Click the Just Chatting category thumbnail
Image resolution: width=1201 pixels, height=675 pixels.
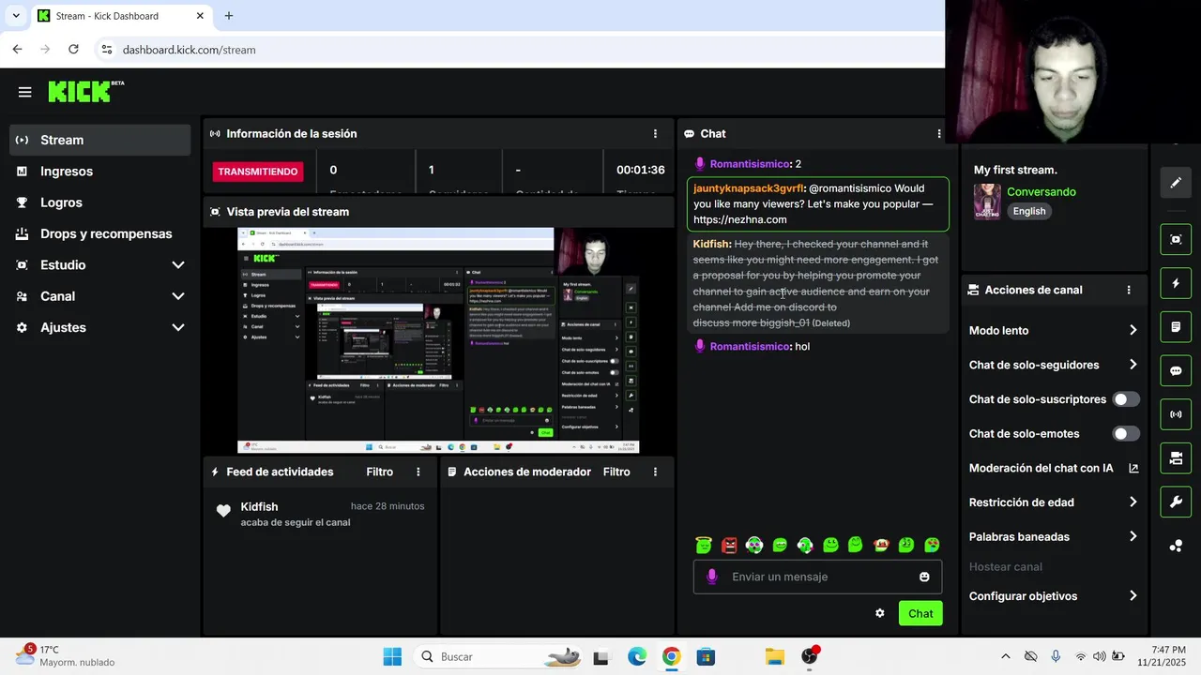pos(987,202)
